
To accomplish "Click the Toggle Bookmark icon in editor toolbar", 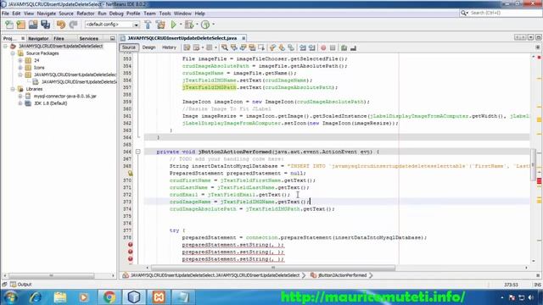I will click(291, 47).
